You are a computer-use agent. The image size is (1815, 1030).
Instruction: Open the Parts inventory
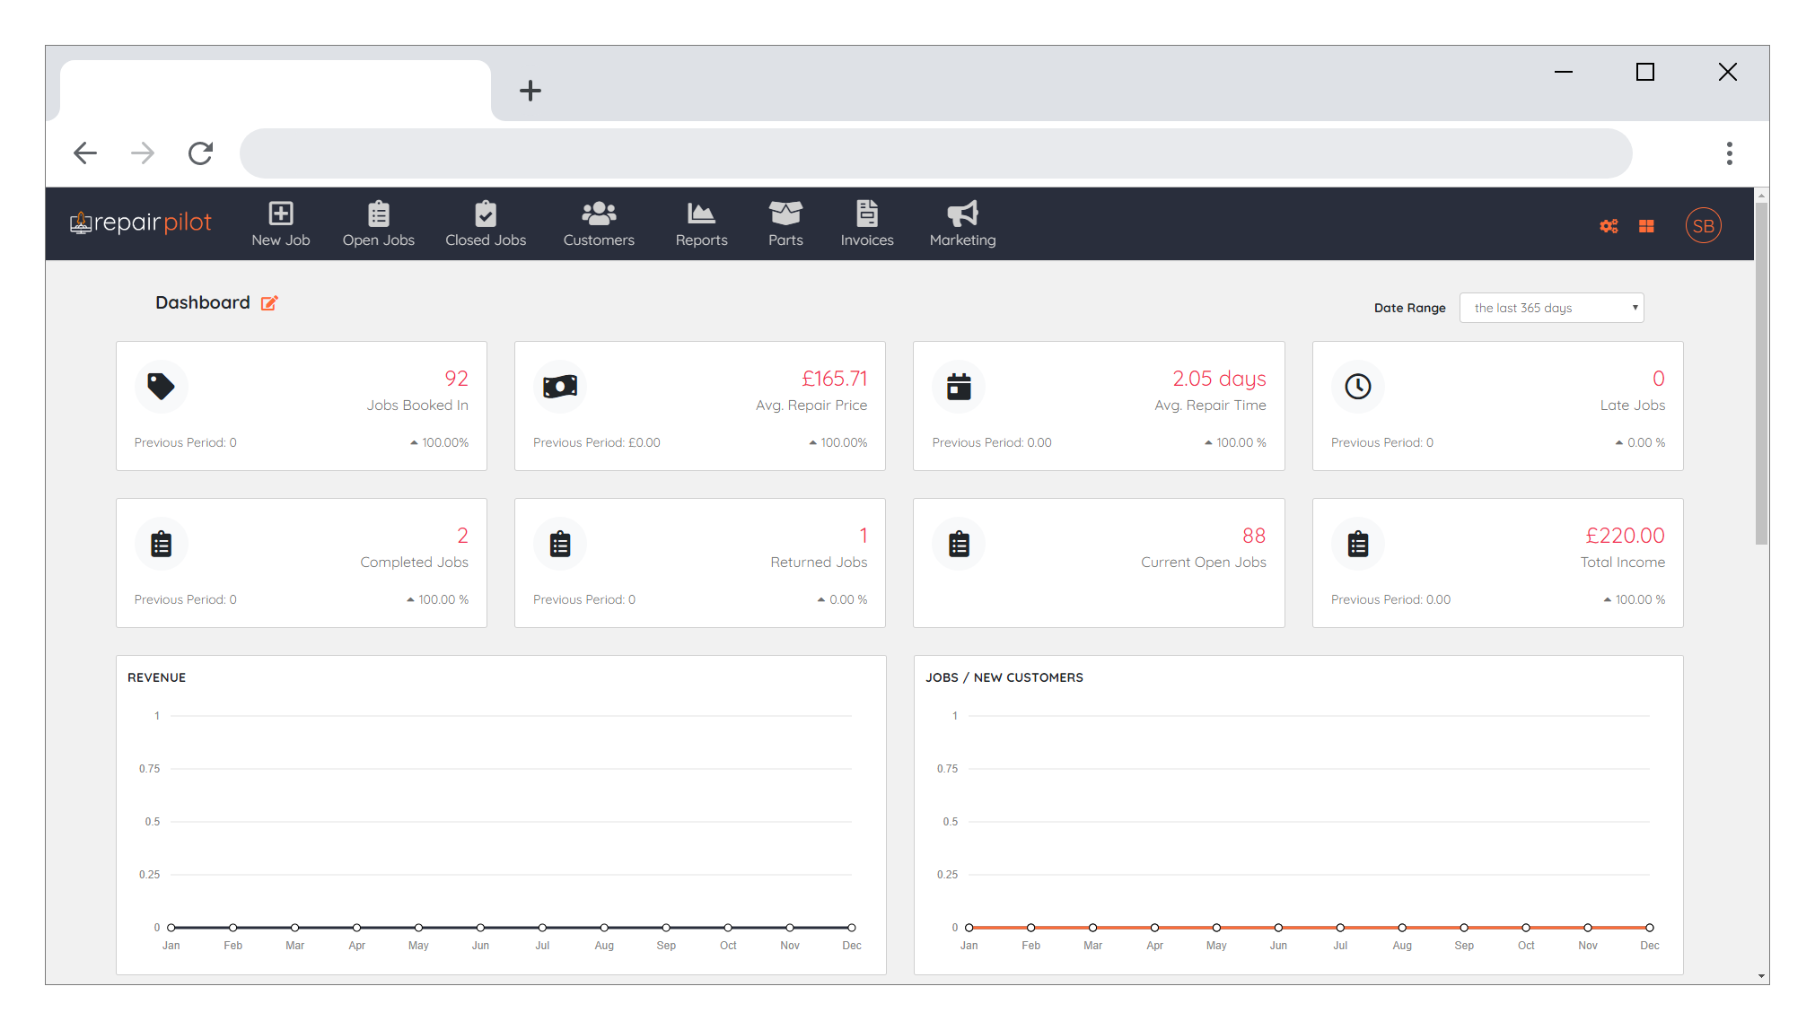pyautogui.click(x=785, y=224)
